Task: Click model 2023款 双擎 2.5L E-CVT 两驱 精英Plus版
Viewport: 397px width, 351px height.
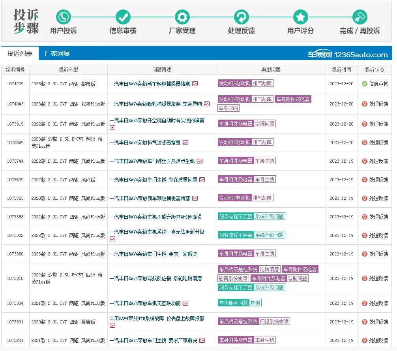Action: (x=67, y=143)
